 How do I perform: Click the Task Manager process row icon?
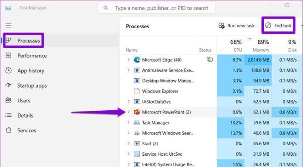[137, 122]
